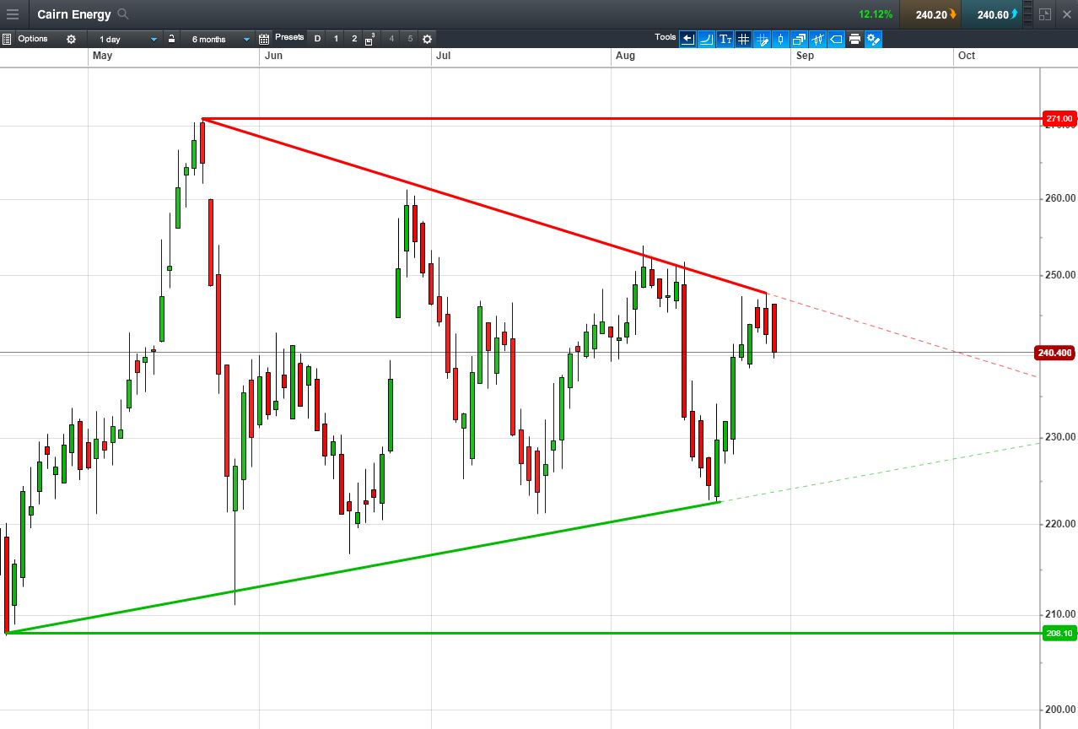Image resolution: width=1078 pixels, height=729 pixels.
Task: Select preset 5
Action: (410, 39)
